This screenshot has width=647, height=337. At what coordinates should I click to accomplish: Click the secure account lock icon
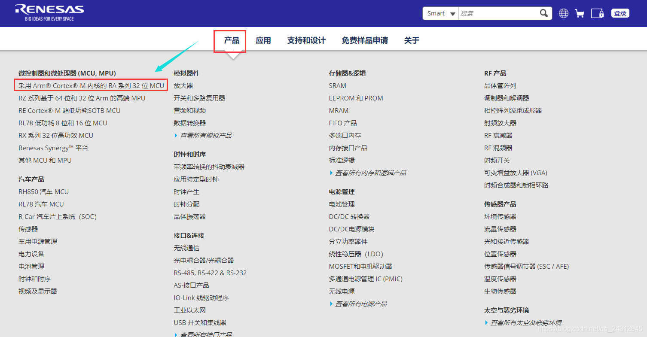598,13
